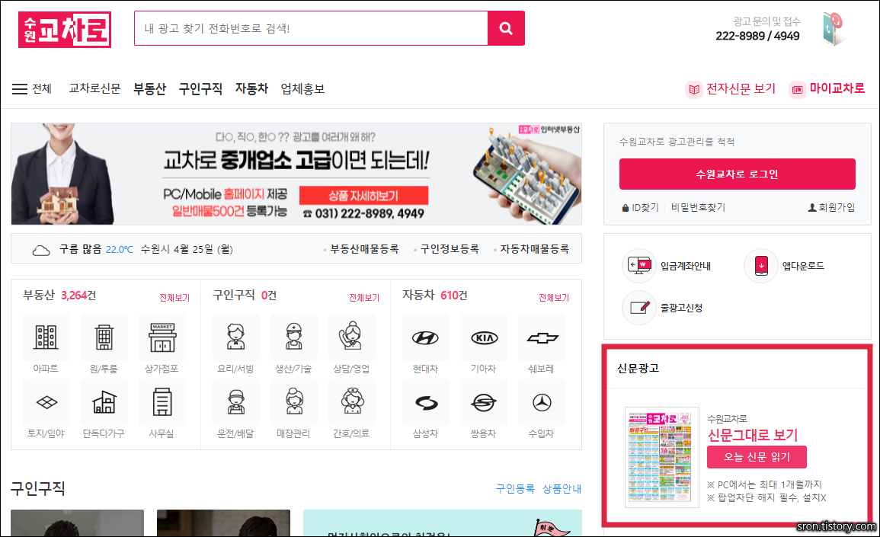Click 오늘 신문 읽기 button

tap(757, 457)
